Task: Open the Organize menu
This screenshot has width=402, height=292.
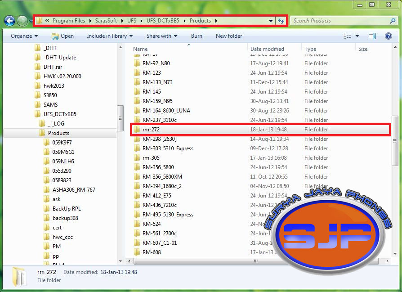Action: click(x=24, y=36)
